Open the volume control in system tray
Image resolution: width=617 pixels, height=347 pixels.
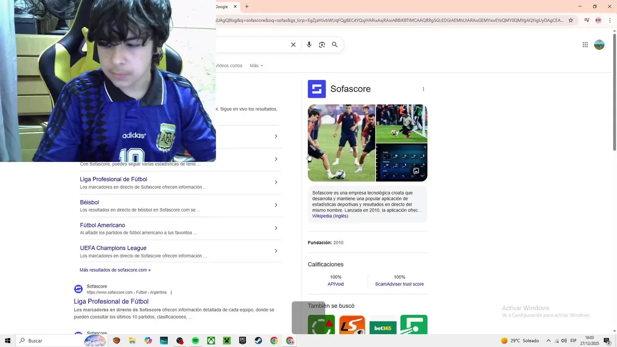pos(564,341)
